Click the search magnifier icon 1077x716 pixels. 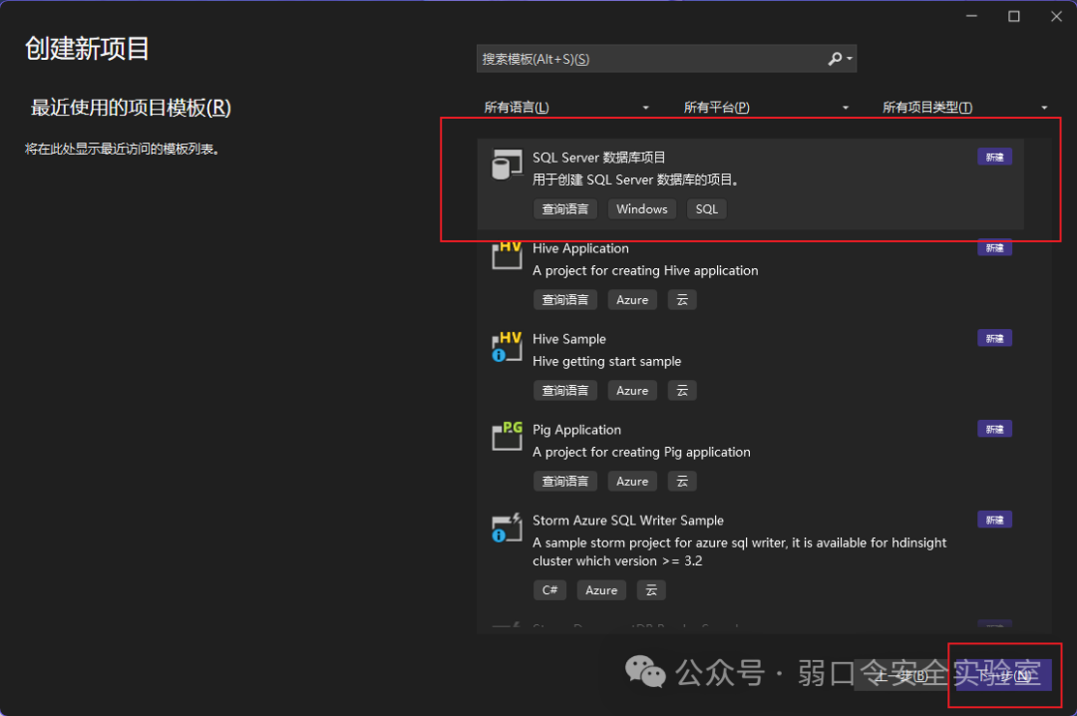(x=835, y=59)
